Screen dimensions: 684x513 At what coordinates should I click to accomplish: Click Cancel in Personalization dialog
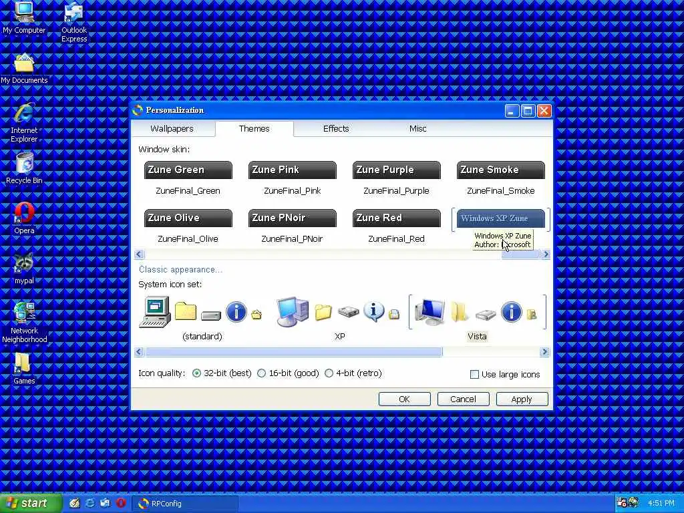click(464, 399)
